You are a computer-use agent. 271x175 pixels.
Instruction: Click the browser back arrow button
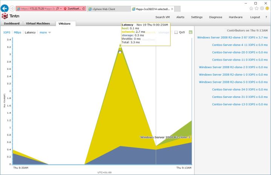click(5, 8)
